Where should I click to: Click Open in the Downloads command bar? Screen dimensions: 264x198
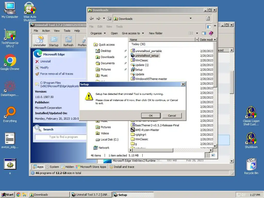click(x=114, y=33)
